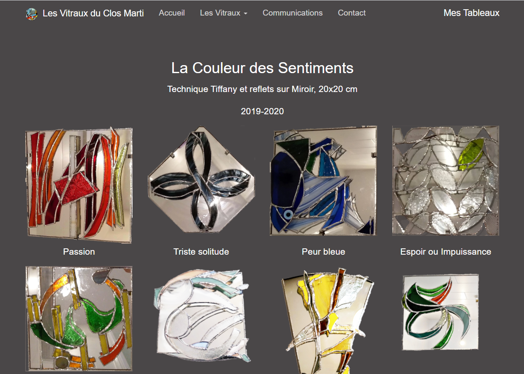
Task: Open the green swirl glass image below Espoir
Action: pyautogui.click(x=440, y=312)
